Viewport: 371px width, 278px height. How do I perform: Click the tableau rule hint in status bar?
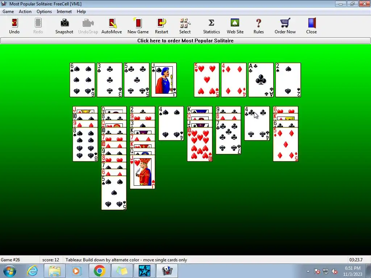pos(126,260)
